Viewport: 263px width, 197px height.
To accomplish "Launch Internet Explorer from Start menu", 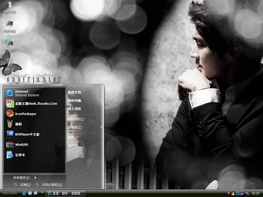I will [34, 93].
